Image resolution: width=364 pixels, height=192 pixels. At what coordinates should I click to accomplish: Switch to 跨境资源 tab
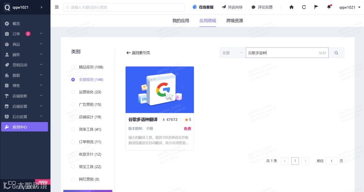point(235,21)
